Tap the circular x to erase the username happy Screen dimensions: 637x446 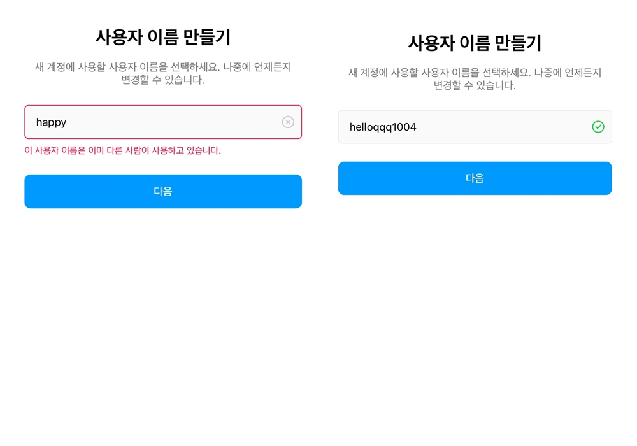point(288,122)
